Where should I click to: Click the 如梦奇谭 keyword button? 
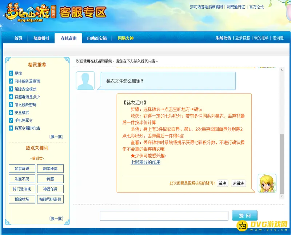[x=22, y=169]
